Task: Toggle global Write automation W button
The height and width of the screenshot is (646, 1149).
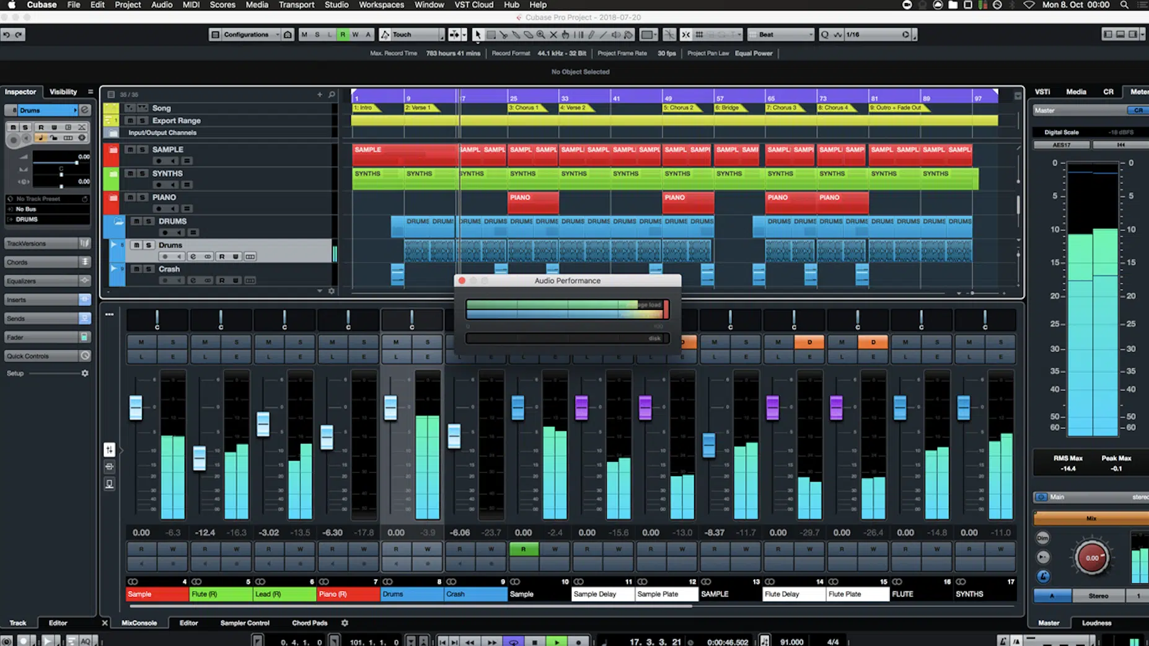Action: (355, 35)
